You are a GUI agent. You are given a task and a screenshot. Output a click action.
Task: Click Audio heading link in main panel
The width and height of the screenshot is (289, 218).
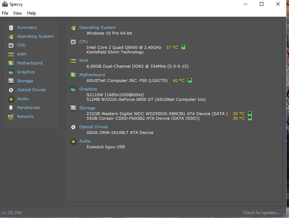point(85,141)
